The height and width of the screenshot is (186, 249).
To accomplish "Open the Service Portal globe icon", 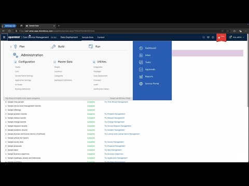I will click(141, 84).
